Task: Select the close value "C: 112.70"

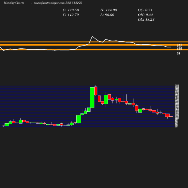Action: pos(71,15)
